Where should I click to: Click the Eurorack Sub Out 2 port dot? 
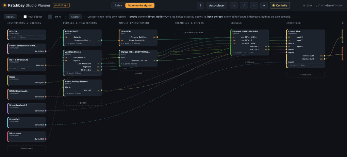click(x=269, y=50)
